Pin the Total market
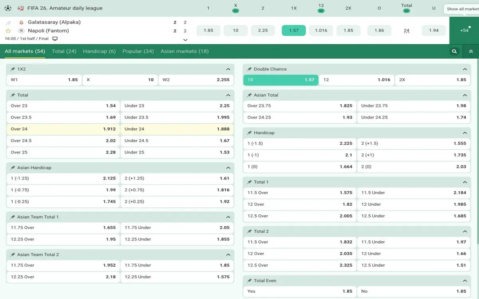The height and width of the screenshot is (299, 479). pyautogui.click(x=13, y=95)
